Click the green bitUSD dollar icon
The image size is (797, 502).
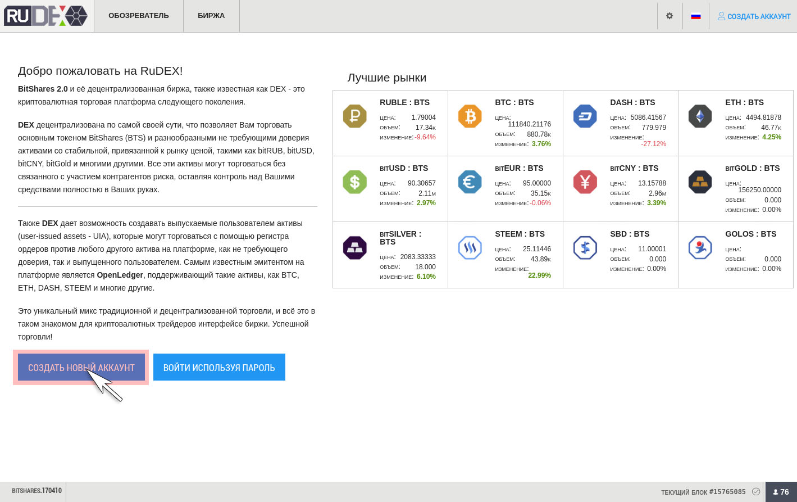point(354,182)
